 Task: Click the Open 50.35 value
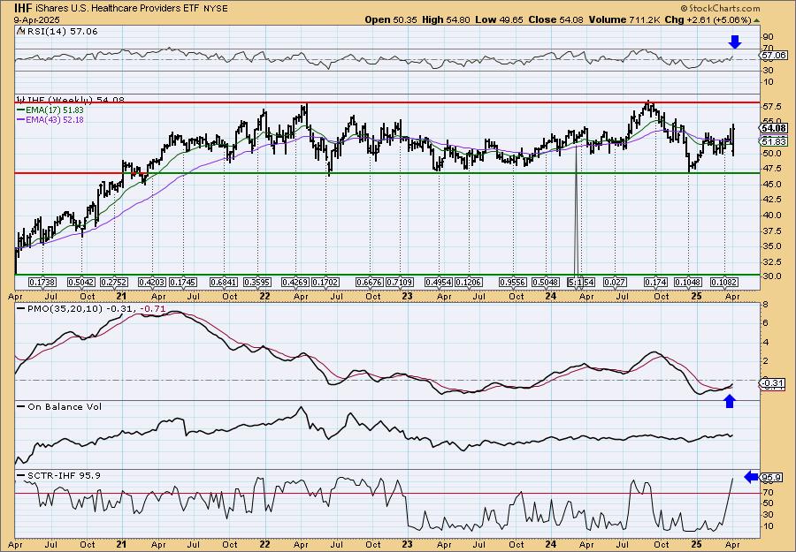(389, 19)
